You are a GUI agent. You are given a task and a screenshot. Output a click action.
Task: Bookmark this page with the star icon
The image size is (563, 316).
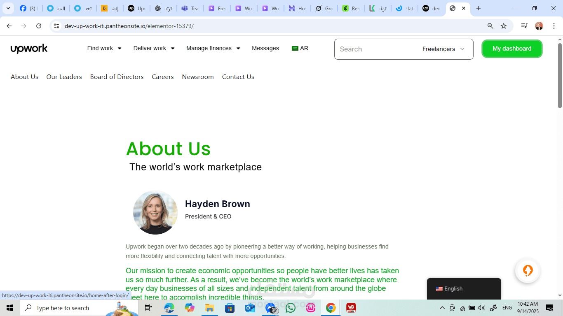pos(504,26)
